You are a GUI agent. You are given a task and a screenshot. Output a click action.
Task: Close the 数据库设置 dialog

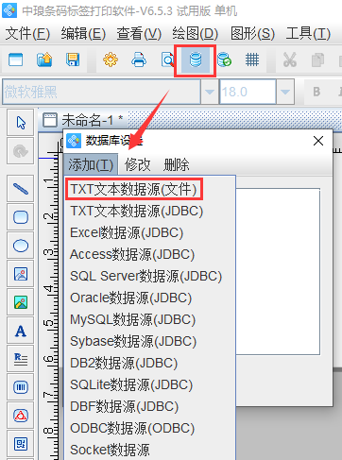tap(318, 141)
